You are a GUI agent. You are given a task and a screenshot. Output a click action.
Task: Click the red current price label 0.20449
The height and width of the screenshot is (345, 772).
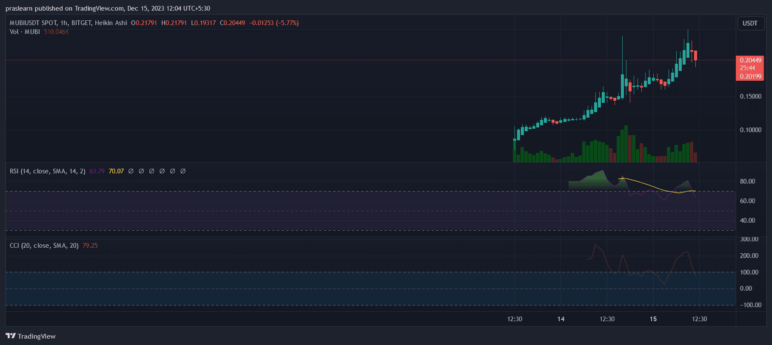pyautogui.click(x=750, y=60)
